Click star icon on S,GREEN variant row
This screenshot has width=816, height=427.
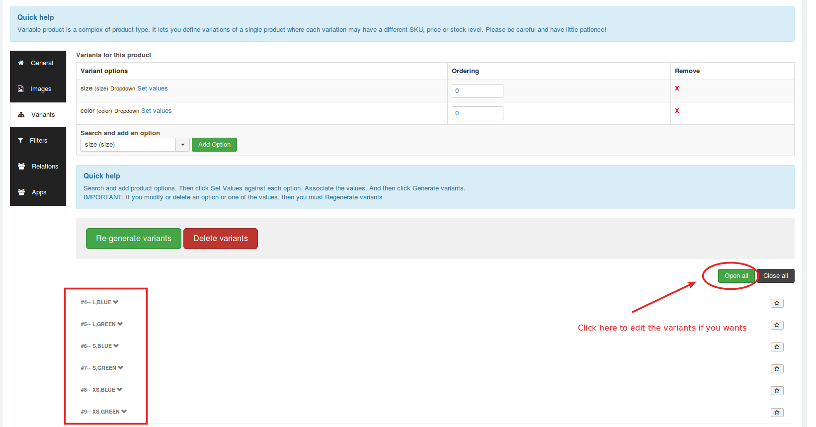click(777, 369)
